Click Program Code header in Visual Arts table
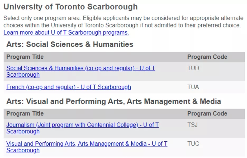 point(207,114)
